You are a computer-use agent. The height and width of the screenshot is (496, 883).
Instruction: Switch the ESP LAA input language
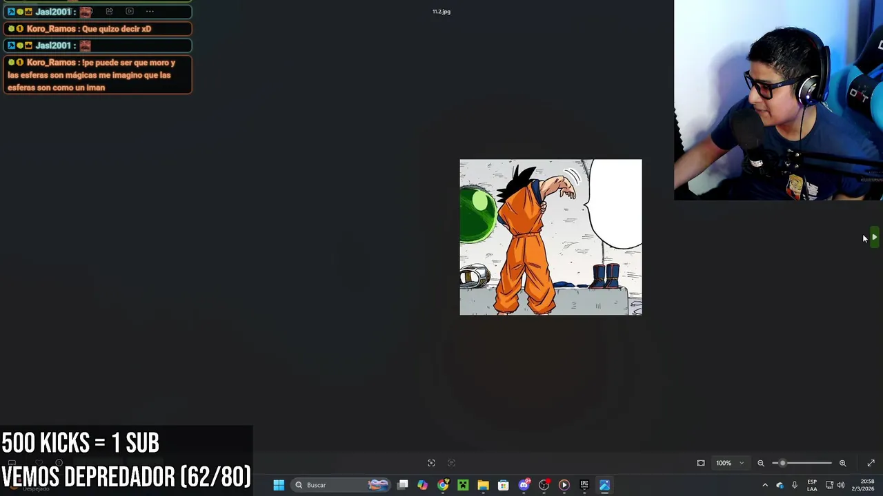(x=812, y=485)
